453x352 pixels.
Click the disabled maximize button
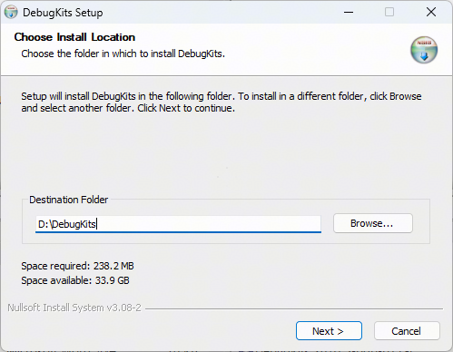[x=389, y=12]
